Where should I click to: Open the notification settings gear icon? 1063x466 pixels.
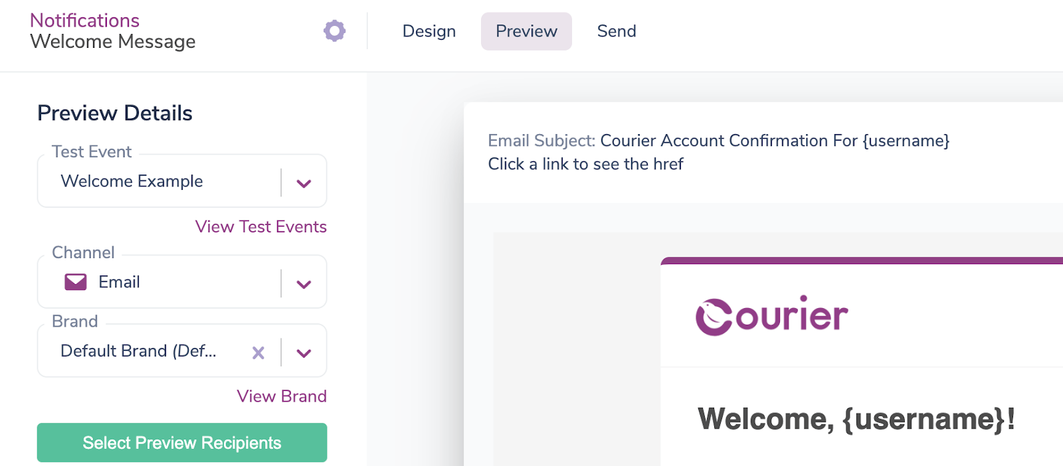[x=334, y=31]
